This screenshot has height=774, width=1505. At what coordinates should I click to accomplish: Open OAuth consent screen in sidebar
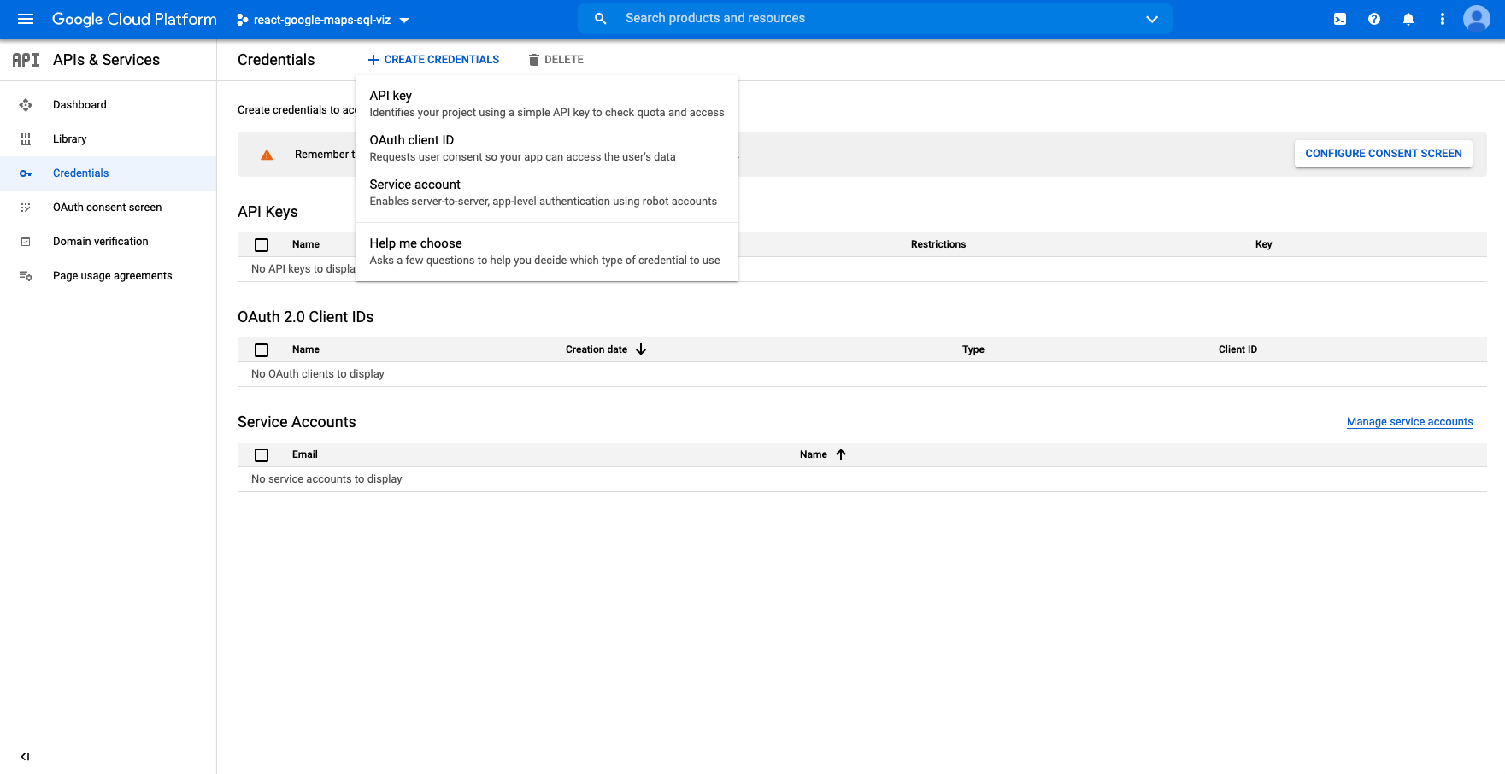pyautogui.click(x=108, y=208)
